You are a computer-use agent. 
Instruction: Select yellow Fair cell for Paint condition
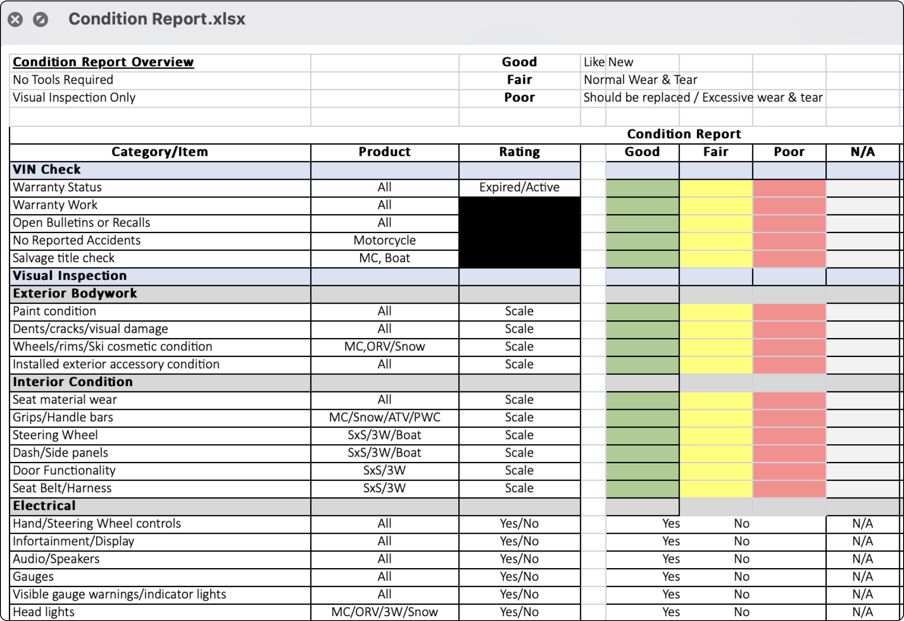click(716, 312)
